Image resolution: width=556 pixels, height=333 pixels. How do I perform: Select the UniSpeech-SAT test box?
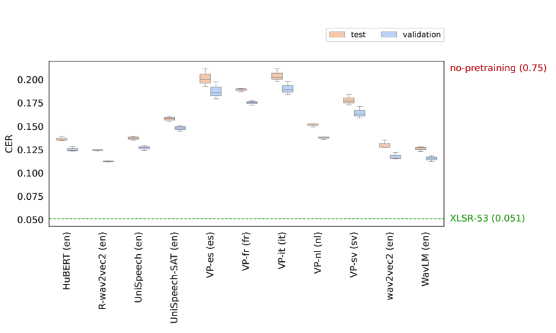point(169,118)
